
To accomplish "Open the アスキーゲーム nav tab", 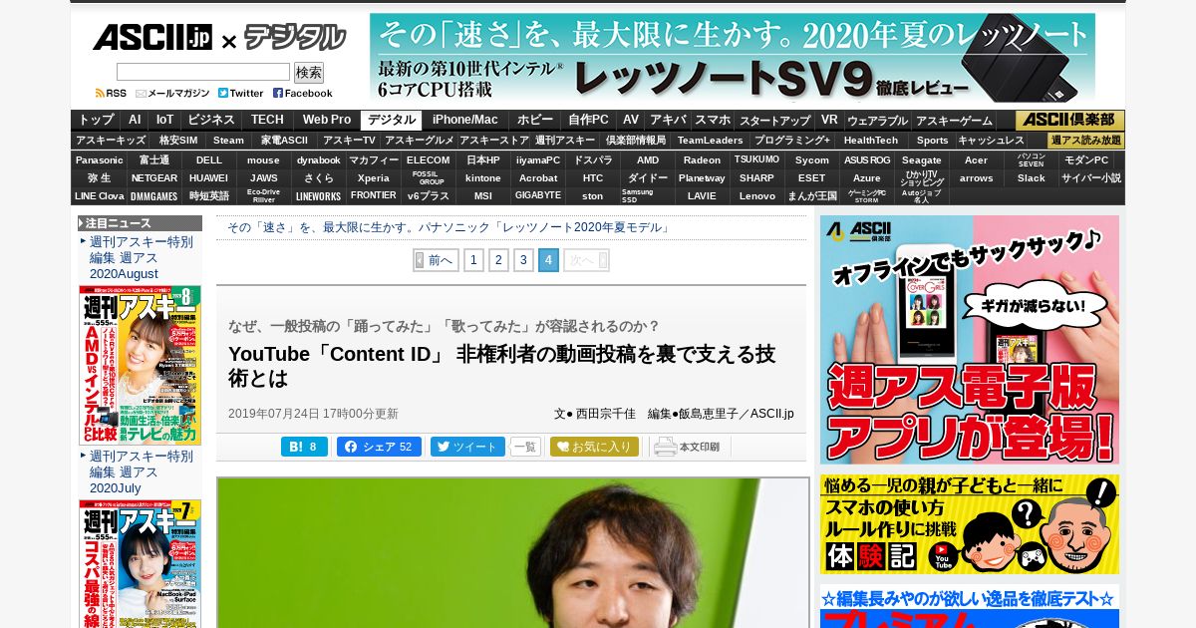I will tap(954, 120).
